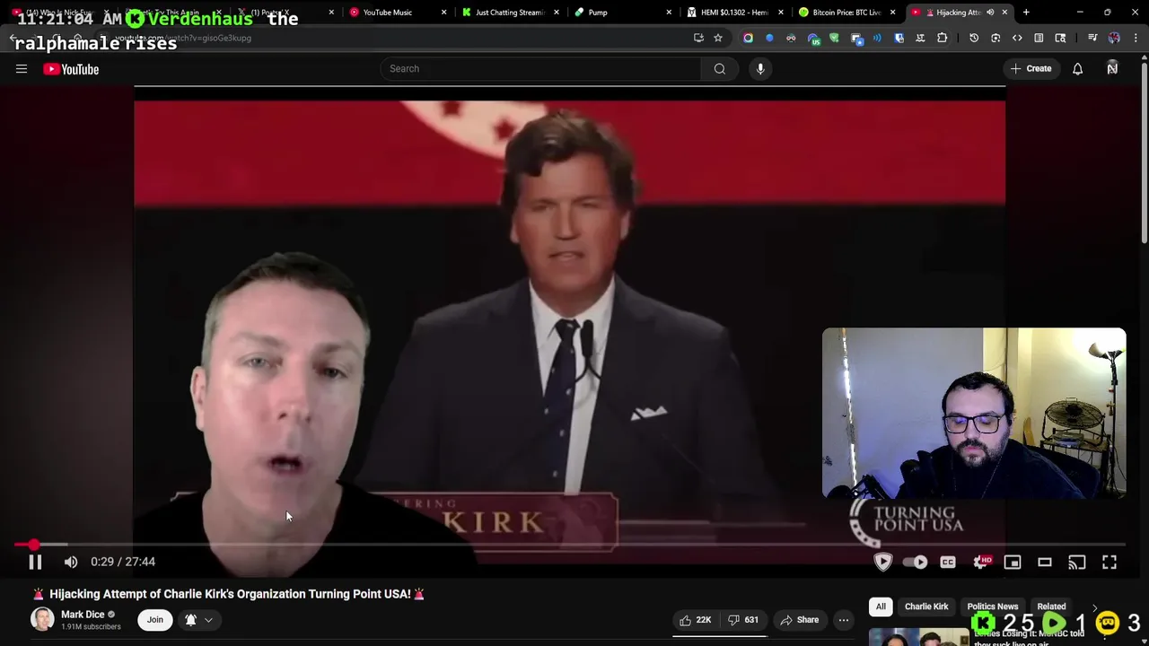Close the YouTube Music tab
Screen dimensions: 1149x646
[443, 13]
